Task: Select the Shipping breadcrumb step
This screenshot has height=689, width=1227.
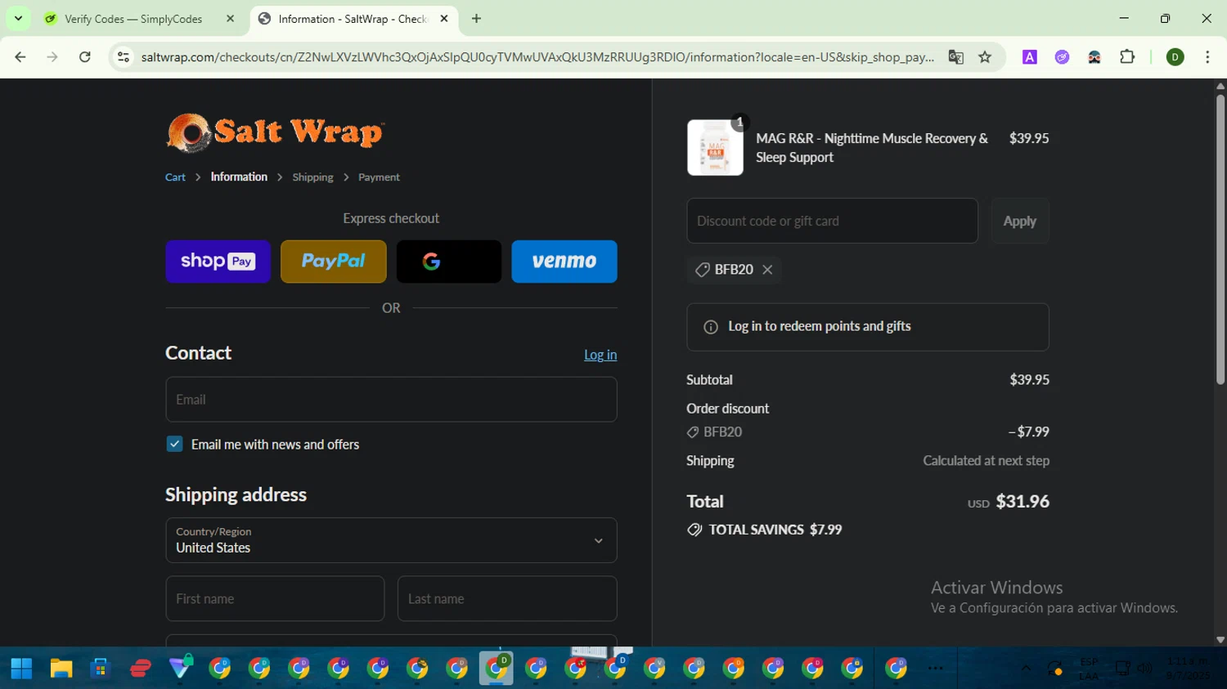Action: 312,177
